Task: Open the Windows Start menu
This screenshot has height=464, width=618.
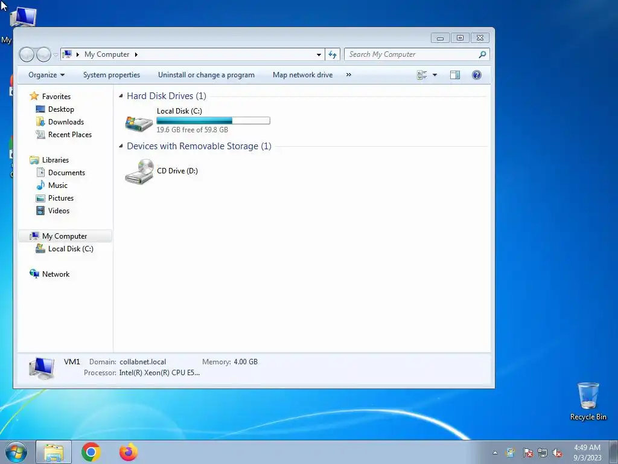Action: pos(16,452)
